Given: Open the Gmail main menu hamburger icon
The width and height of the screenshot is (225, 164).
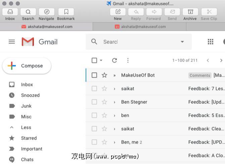Looking at the screenshot, I should click(12, 42).
